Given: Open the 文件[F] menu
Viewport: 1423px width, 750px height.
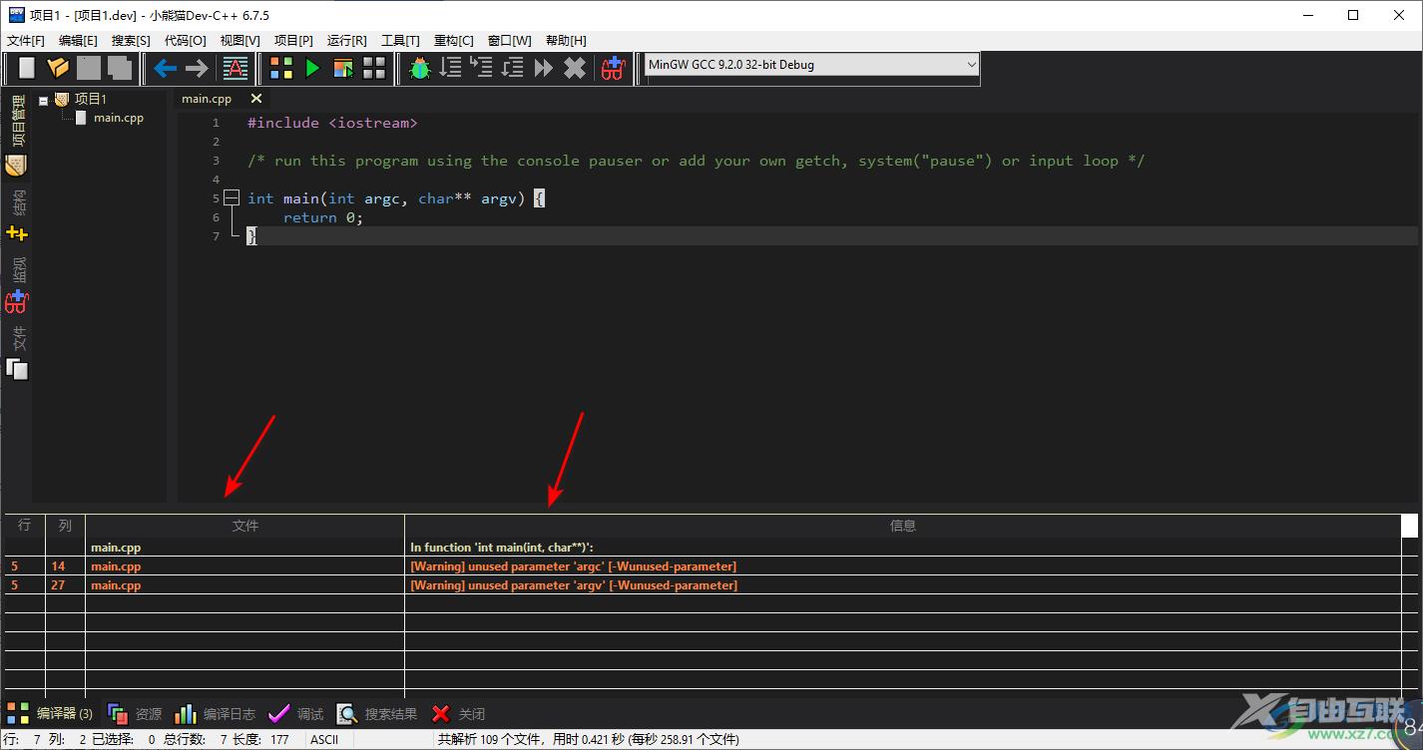Looking at the screenshot, I should [26, 41].
